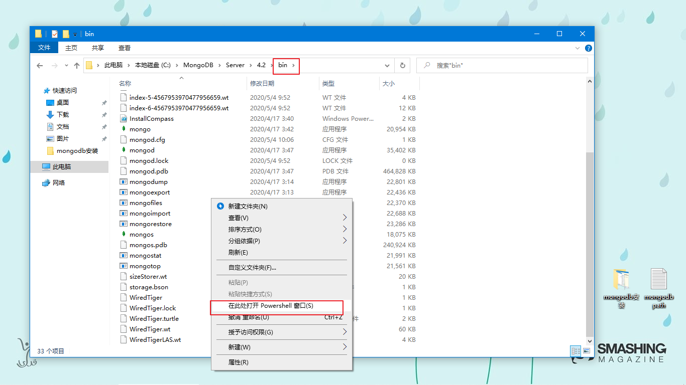Expand the 授予访问权限(G) submenu
Image resolution: width=686 pixels, height=385 pixels.
[345, 332]
